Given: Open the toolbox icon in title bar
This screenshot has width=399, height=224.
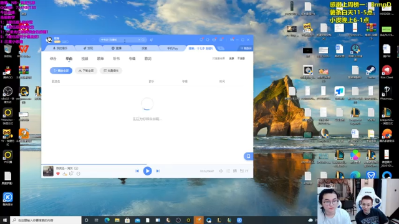Looking at the screenshot, I should pyautogui.click(x=214, y=40).
